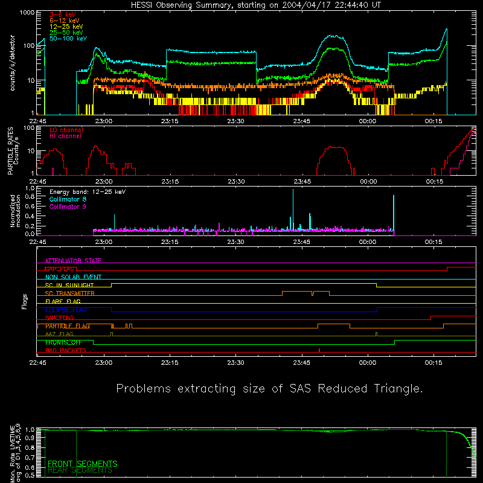Image resolution: width=483 pixels, height=483 pixels.
Task: Click '23:45' time label under particle rates panel
Action: coord(302,182)
